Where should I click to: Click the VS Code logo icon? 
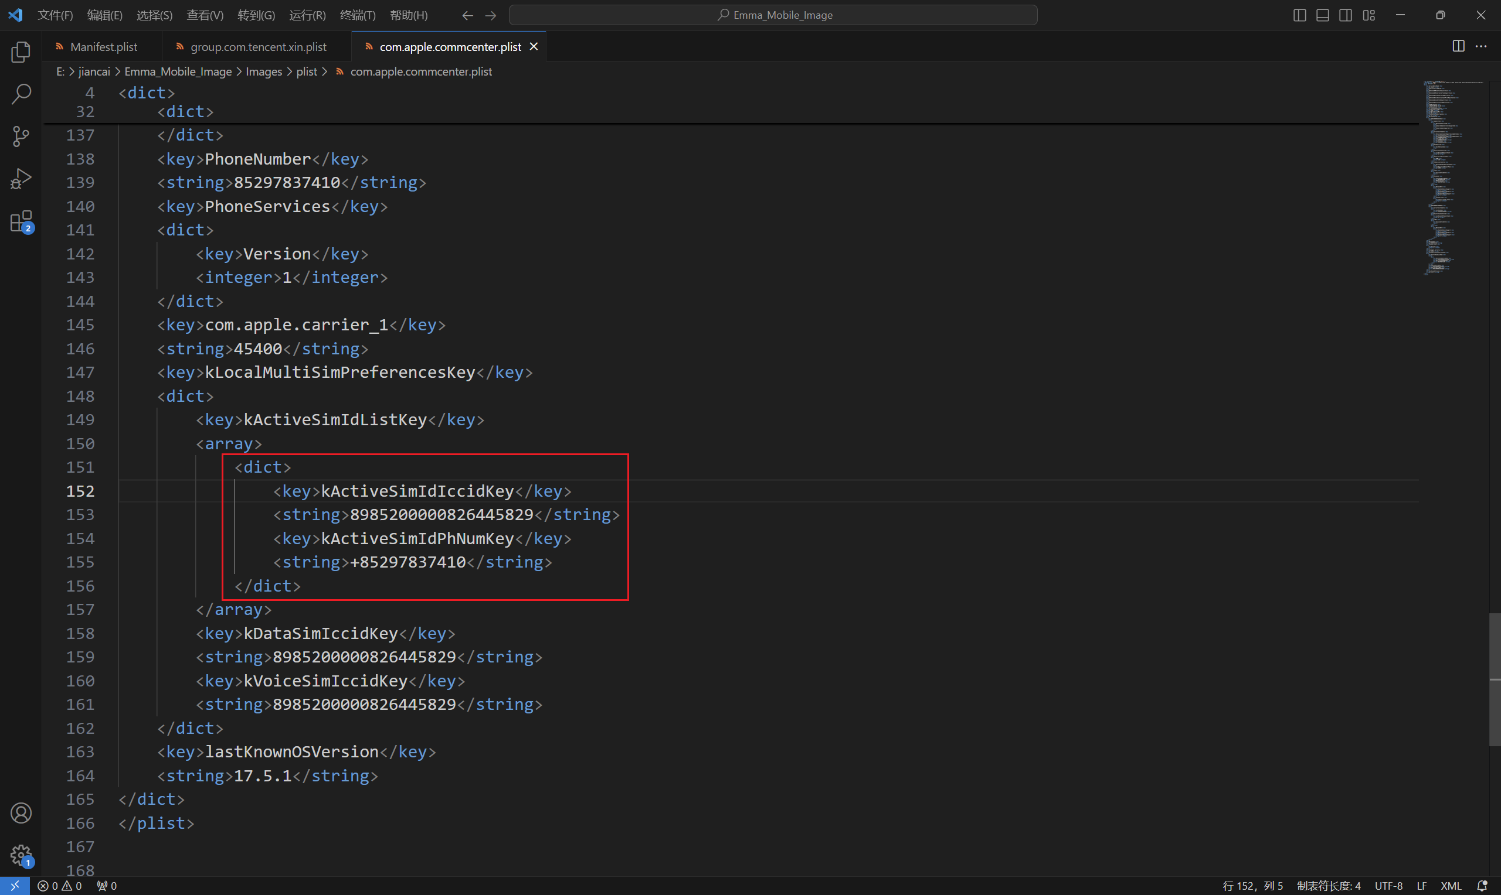point(15,15)
